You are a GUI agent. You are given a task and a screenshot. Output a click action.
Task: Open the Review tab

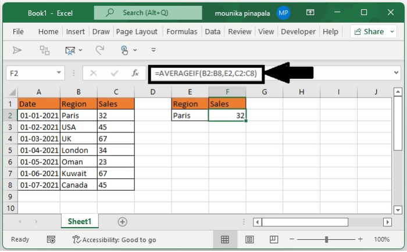tap(240, 31)
